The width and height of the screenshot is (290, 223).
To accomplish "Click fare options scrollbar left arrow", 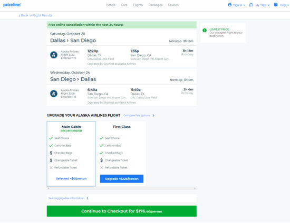I will click(x=49, y=188).
